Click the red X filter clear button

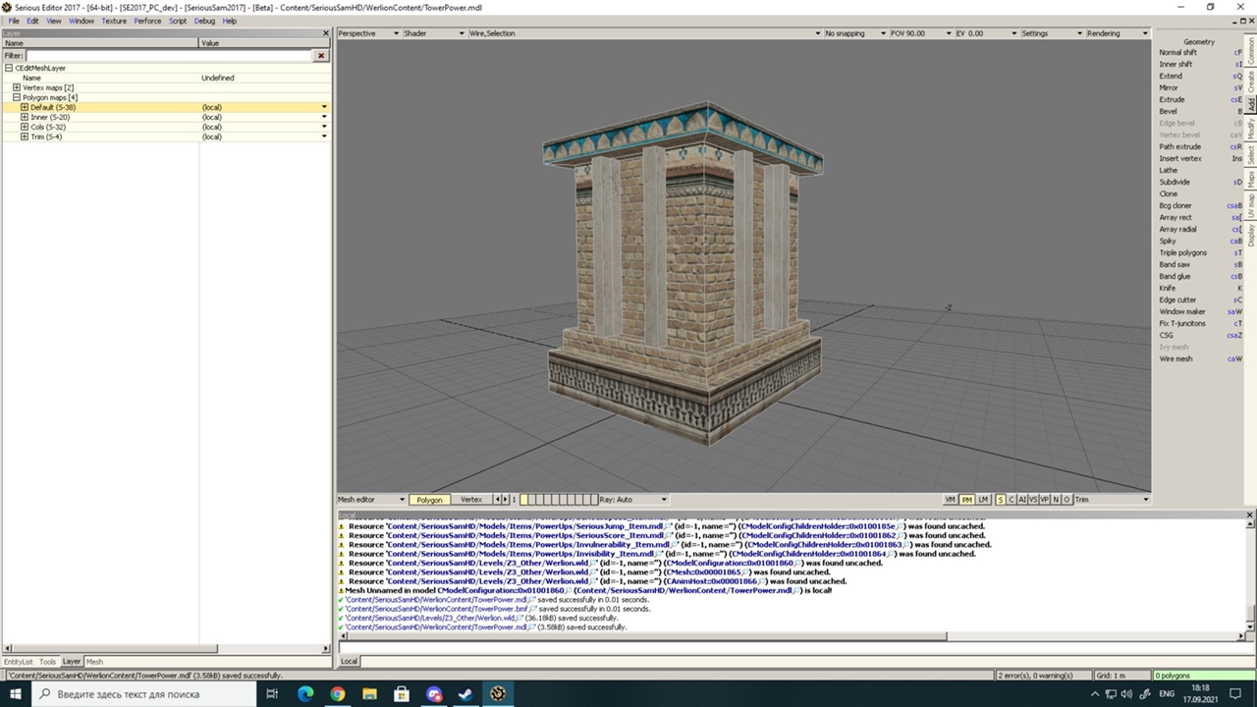[x=321, y=56]
